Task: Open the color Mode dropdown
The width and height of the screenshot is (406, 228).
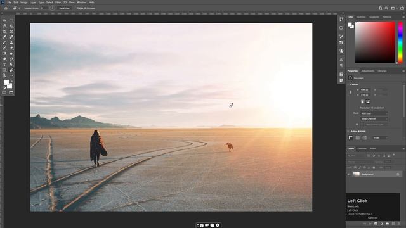Action: click(374, 113)
